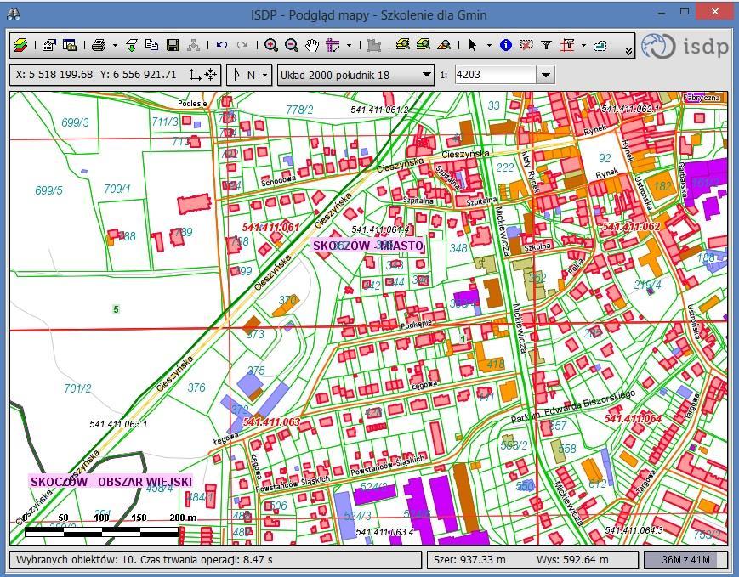Expand the grid filter options arrow

(583, 46)
